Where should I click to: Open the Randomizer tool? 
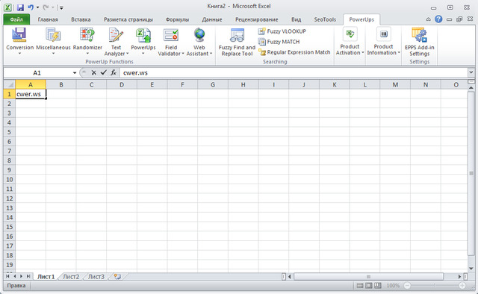[87, 41]
